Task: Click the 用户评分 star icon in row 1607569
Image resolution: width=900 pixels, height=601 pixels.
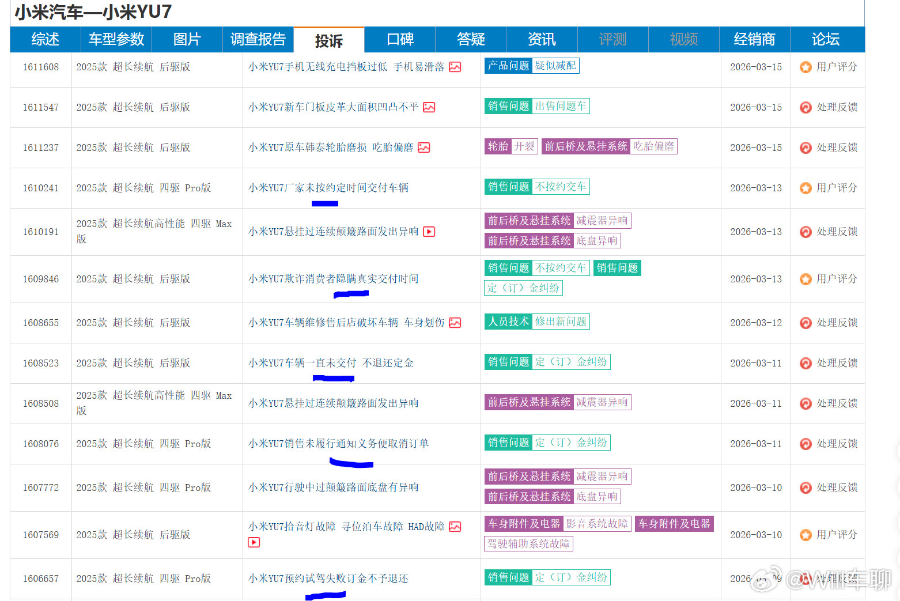Action: [x=806, y=535]
